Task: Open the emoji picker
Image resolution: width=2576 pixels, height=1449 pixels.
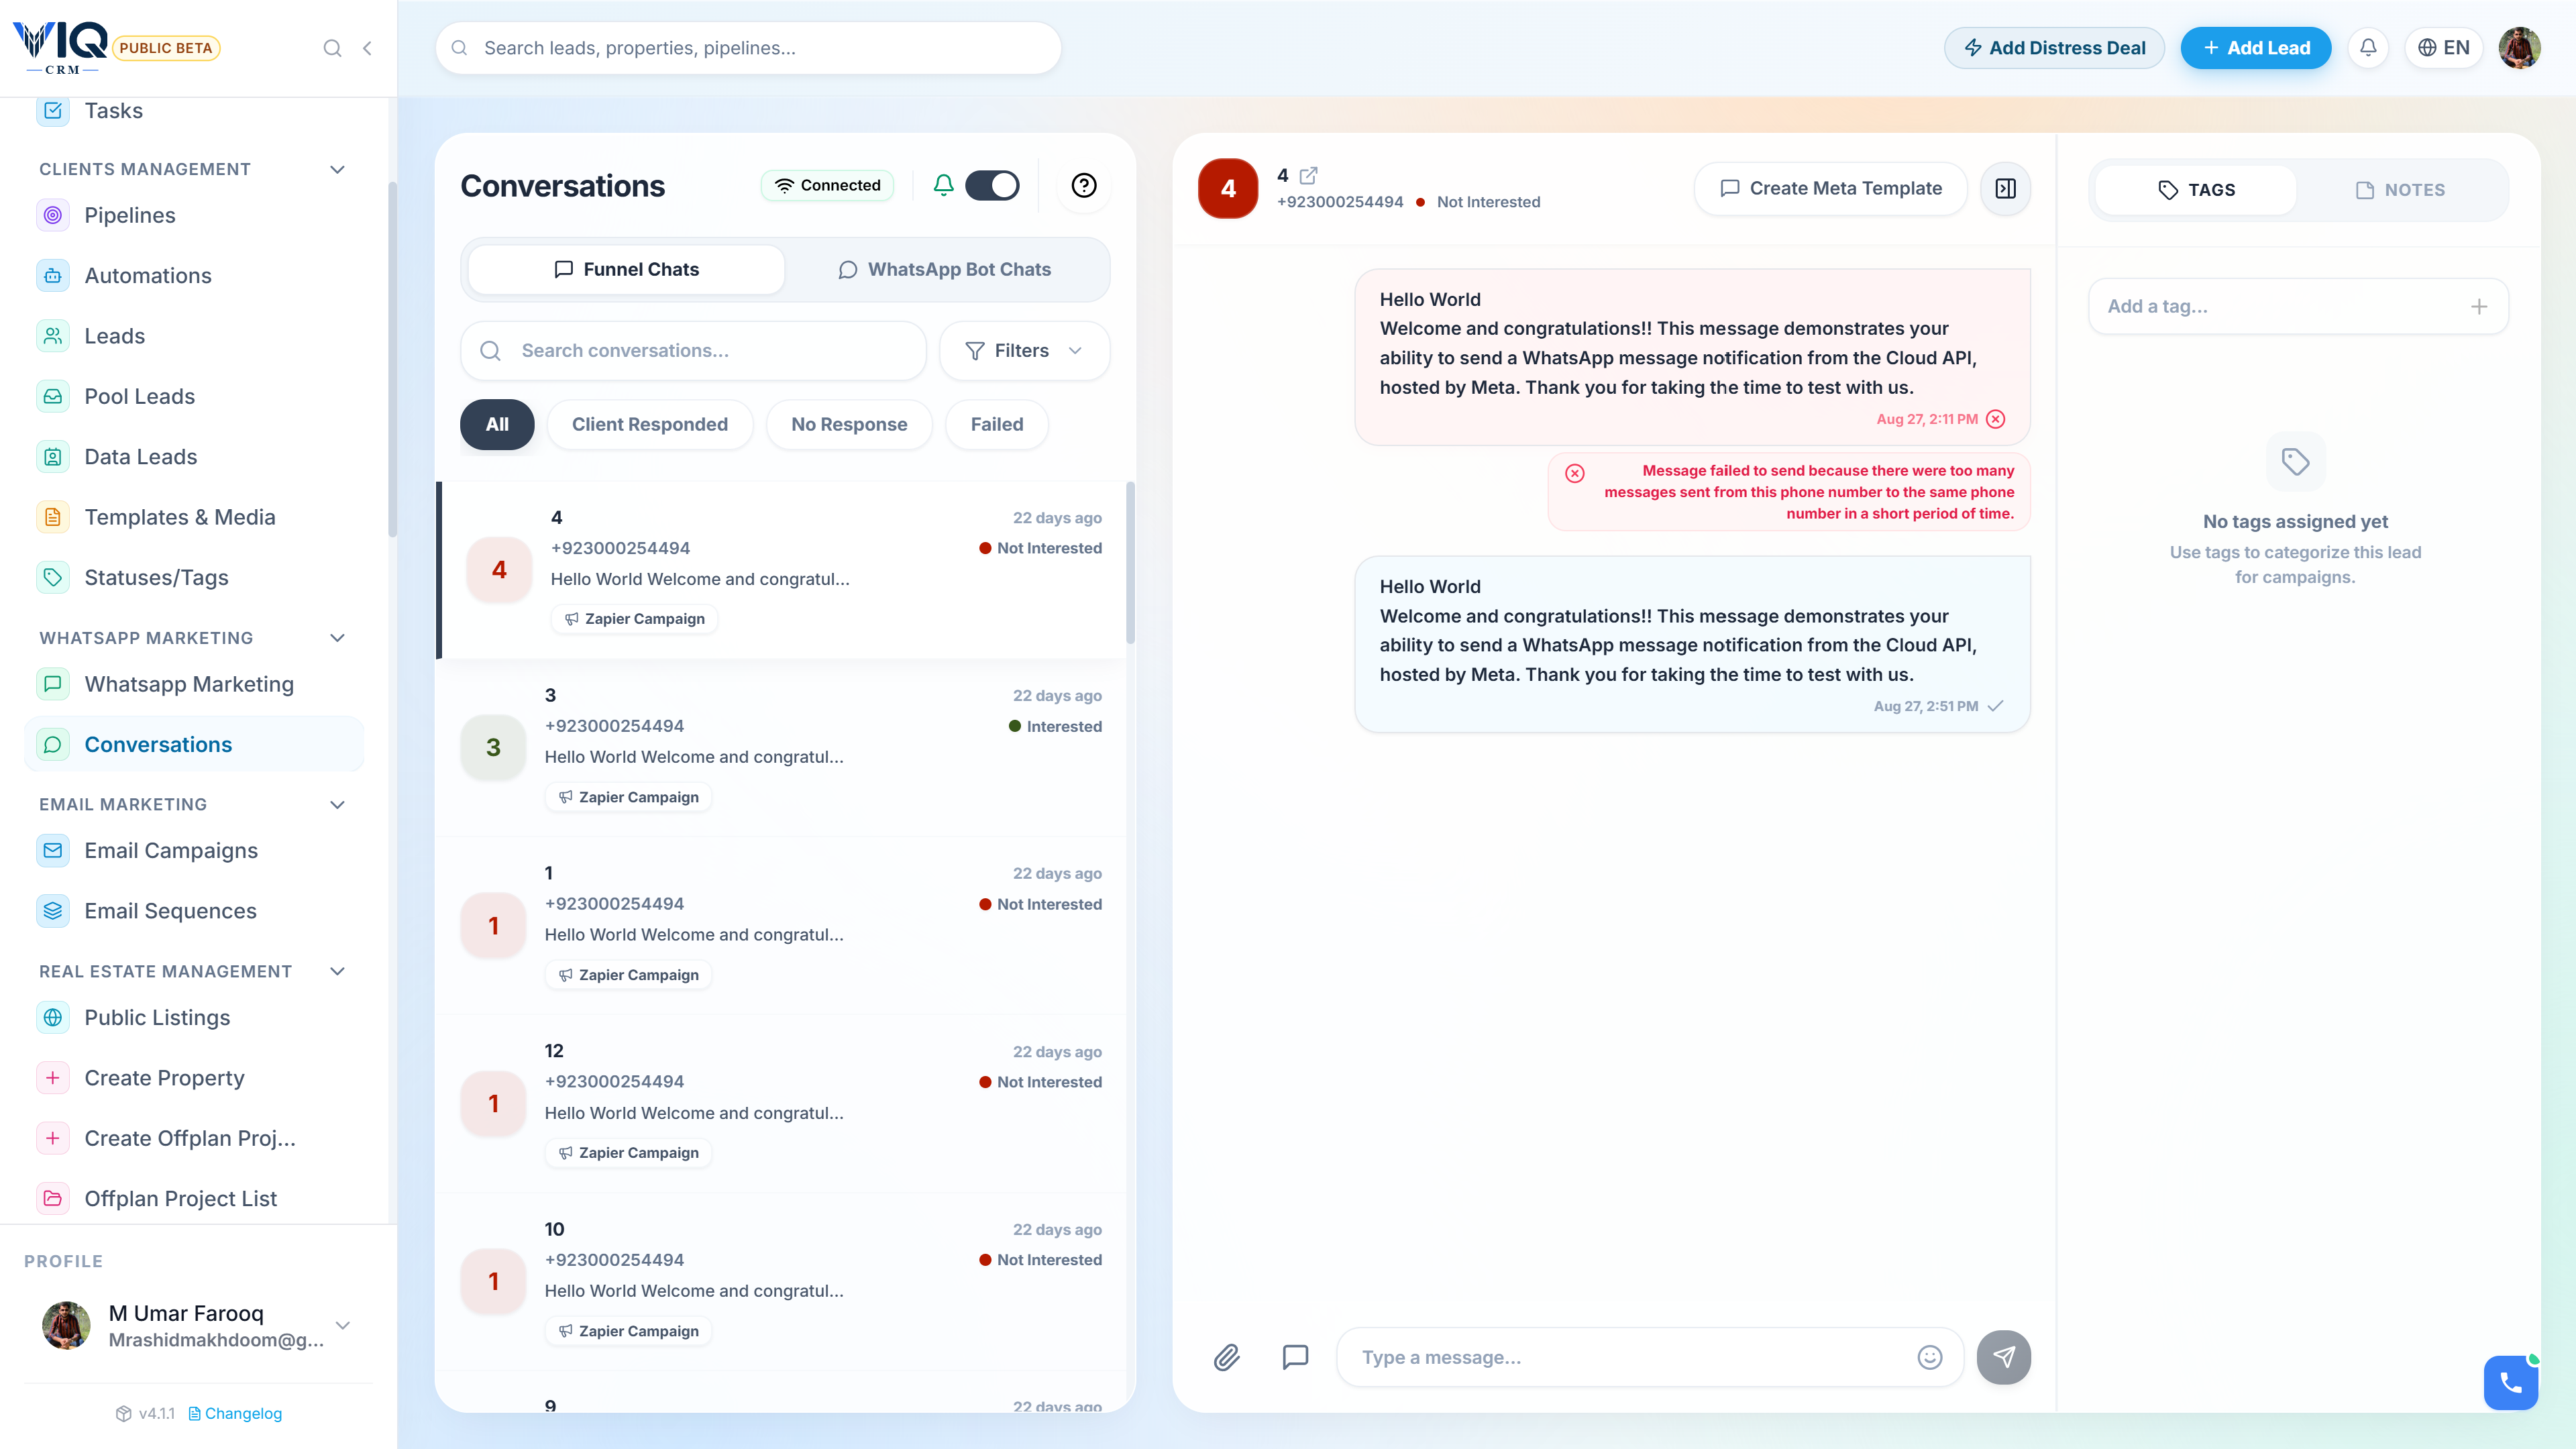Action: 1930,1357
